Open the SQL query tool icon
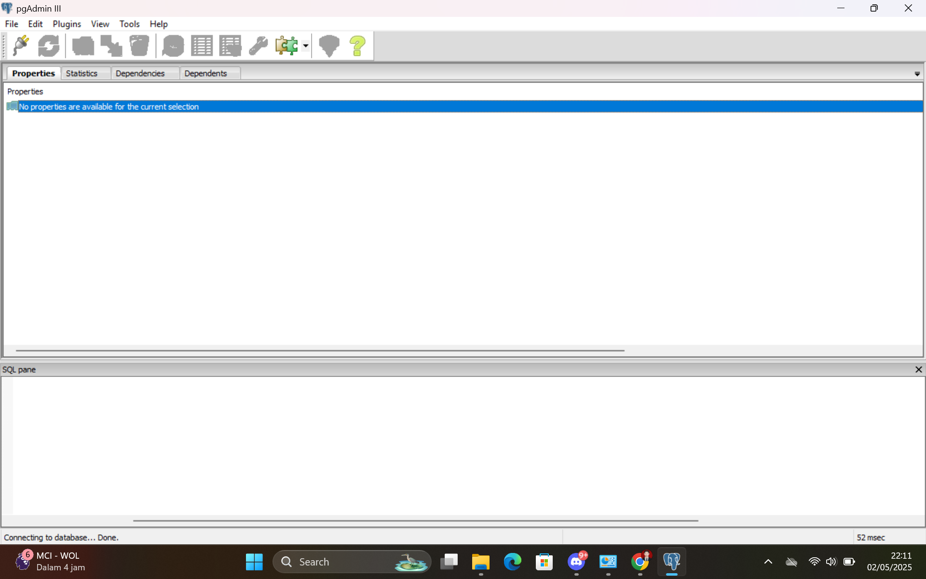The image size is (926, 579). (173, 46)
